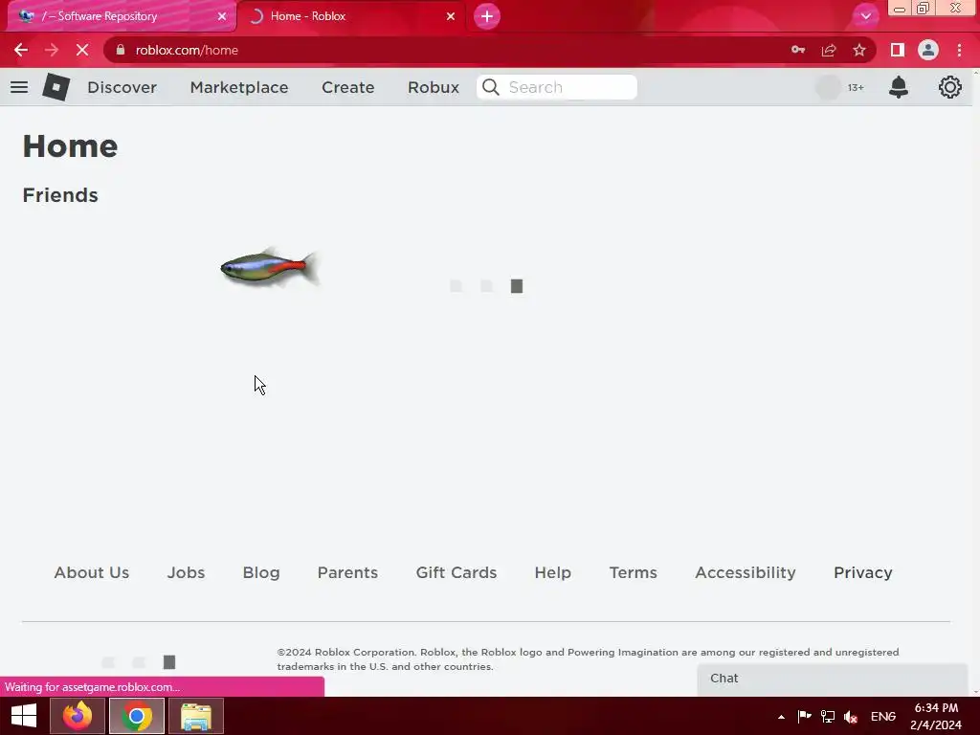Open the Accessibility link
Image resolution: width=980 pixels, height=735 pixels.
[745, 572]
